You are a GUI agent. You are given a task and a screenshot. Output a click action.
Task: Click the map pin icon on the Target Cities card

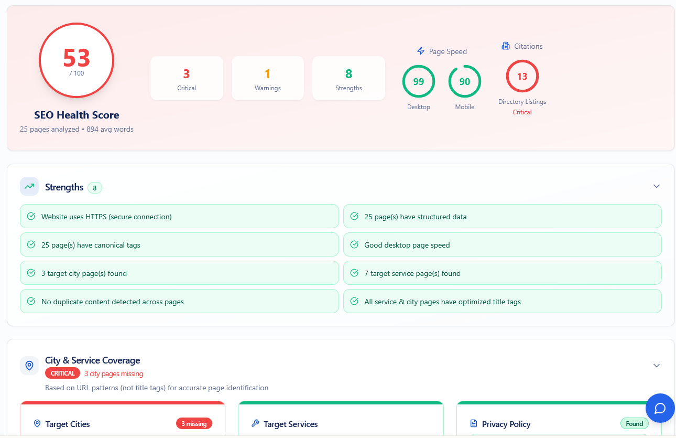pos(36,423)
